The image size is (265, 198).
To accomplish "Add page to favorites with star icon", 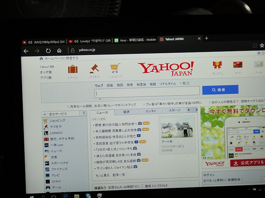I will pos(262,45).
